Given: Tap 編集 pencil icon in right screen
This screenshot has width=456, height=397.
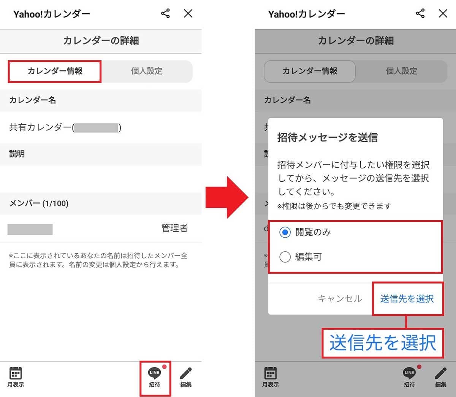Looking at the screenshot, I should [x=440, y=377].
